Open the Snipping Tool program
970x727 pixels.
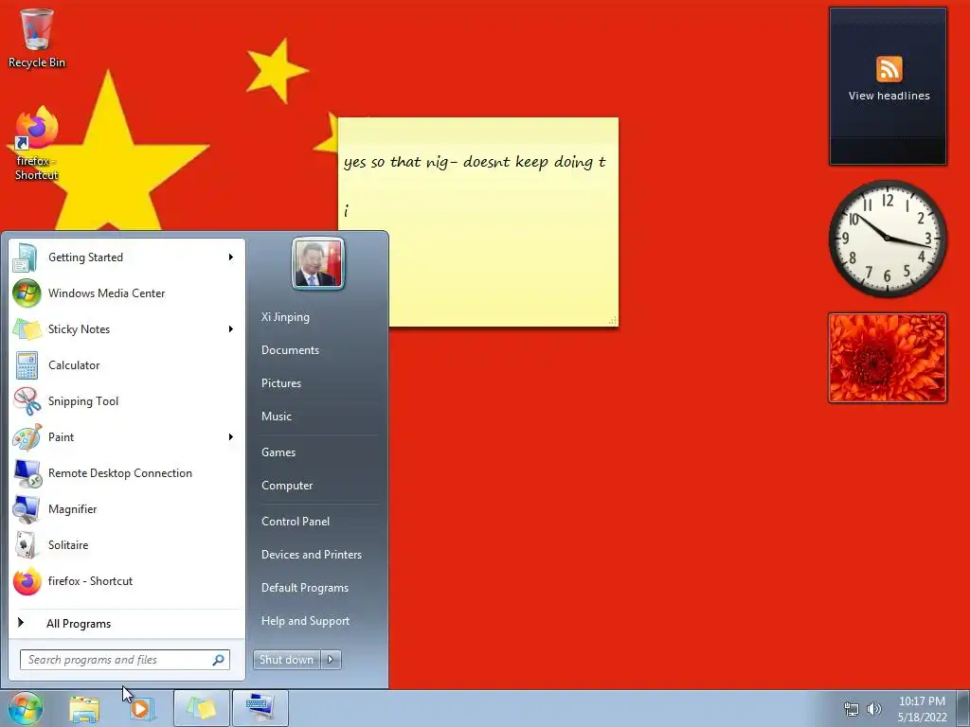[x=127, y=400]
